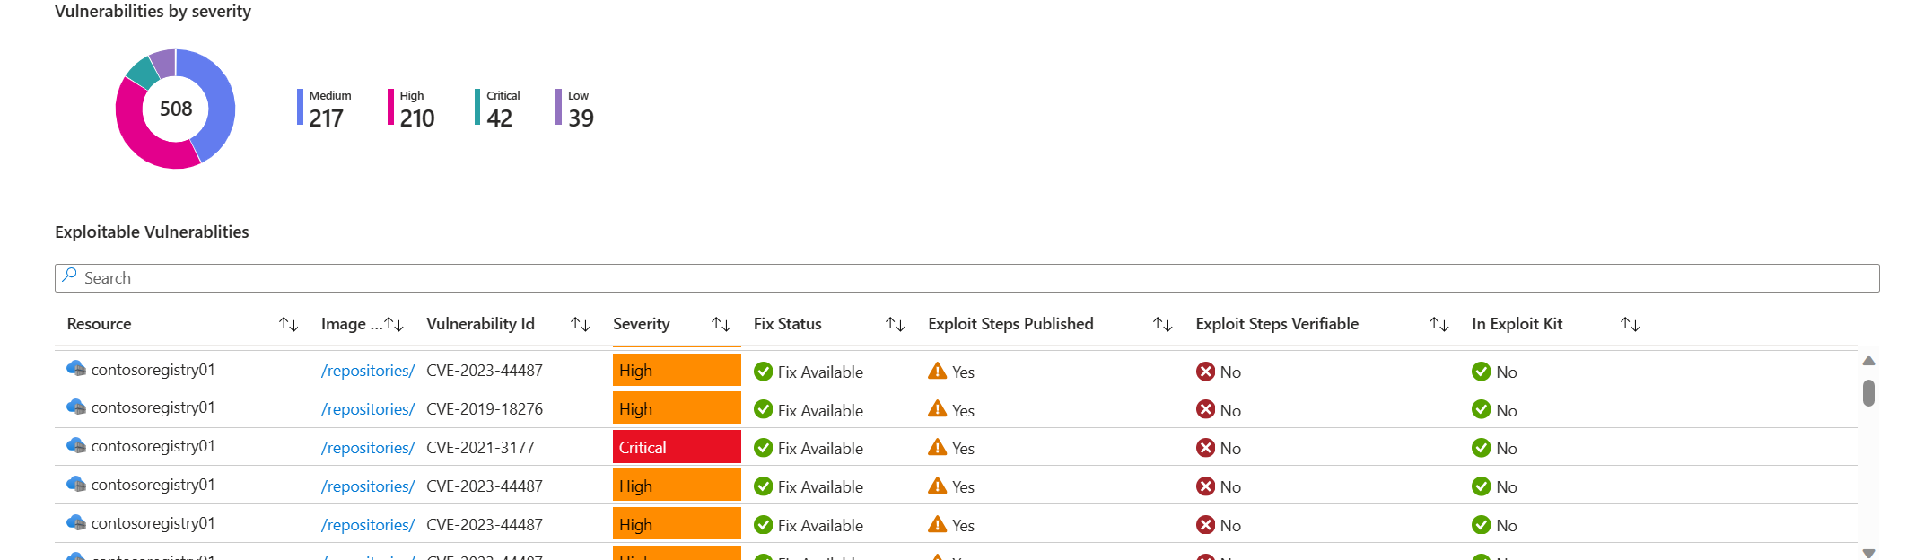Click High severity cell for CVE-2019-18276

677,408
